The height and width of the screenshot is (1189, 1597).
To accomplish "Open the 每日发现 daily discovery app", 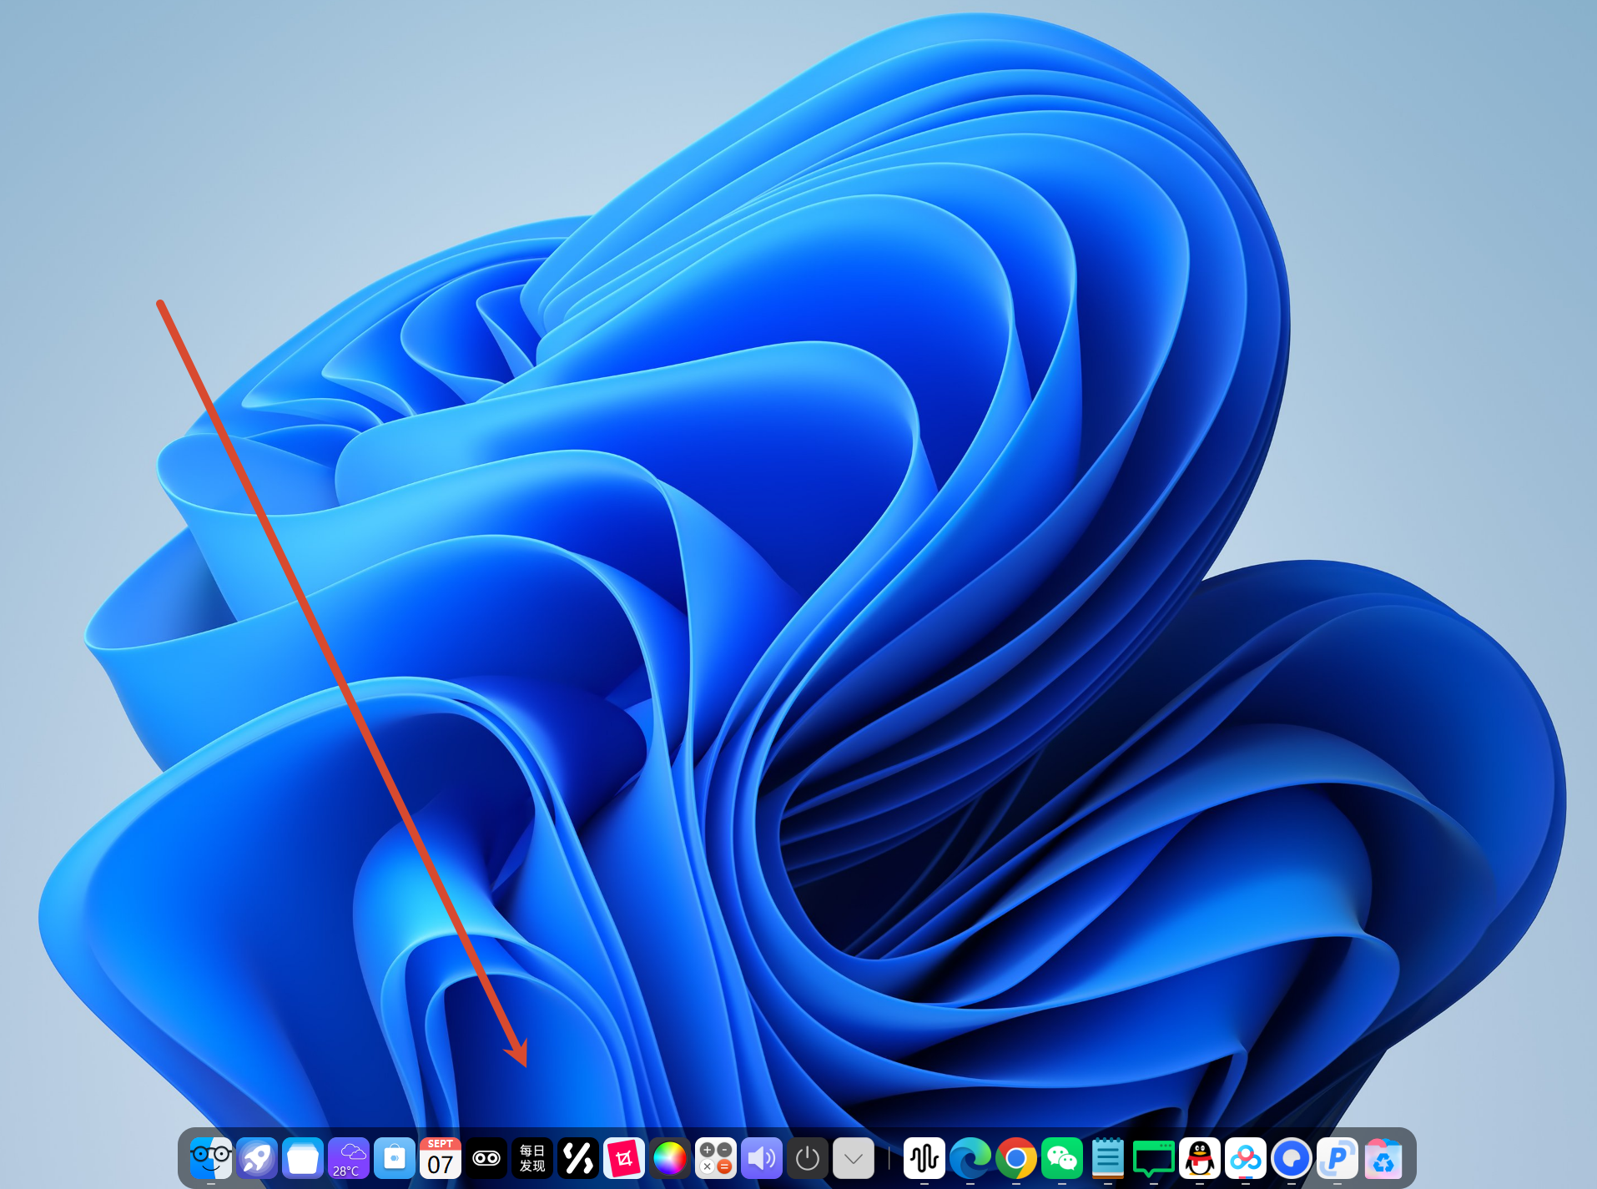I will coord(532,1158).
